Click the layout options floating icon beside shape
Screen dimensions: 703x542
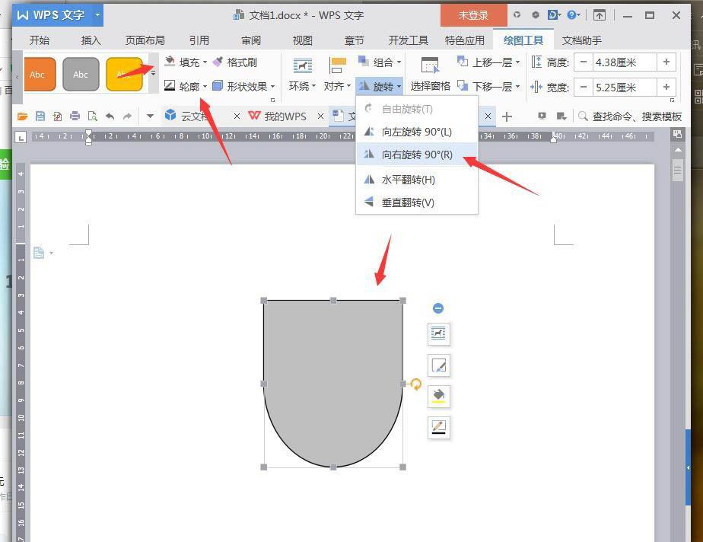(x=438, y=333)
